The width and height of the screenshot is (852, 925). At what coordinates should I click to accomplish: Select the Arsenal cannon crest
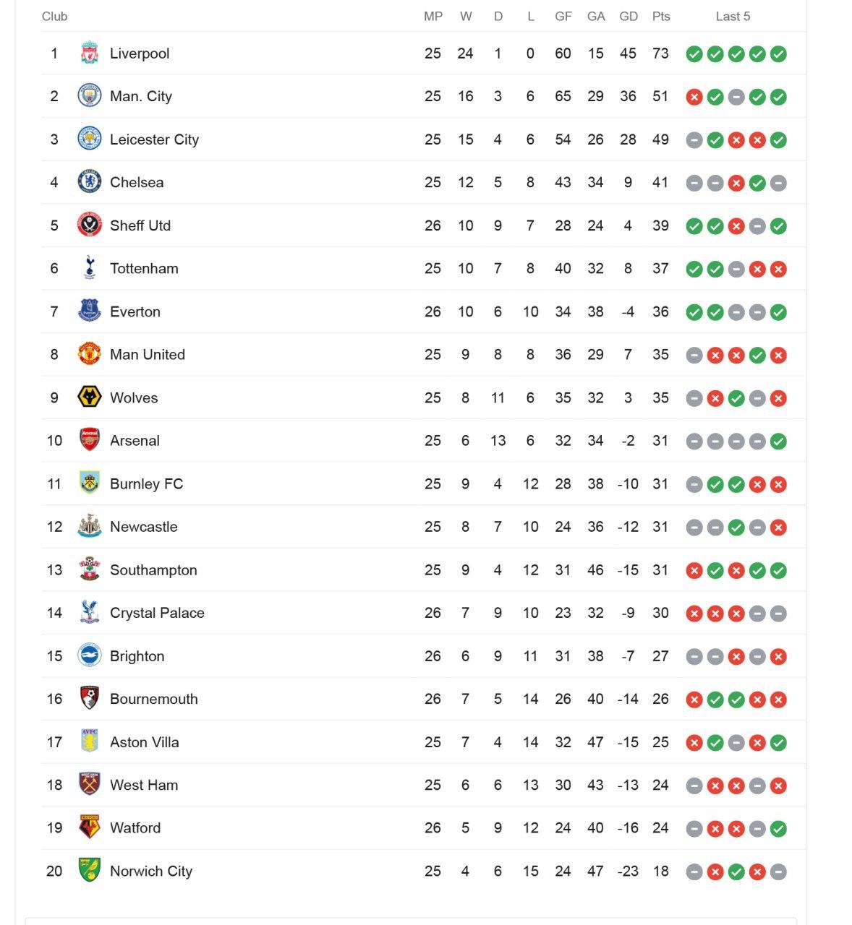tap(90, 440)
